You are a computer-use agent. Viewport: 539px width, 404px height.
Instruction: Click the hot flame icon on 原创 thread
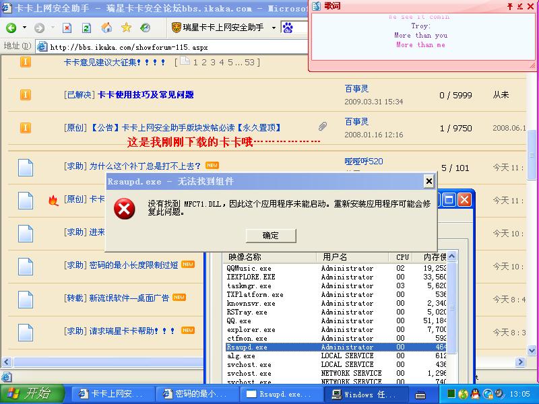point(53,200)
